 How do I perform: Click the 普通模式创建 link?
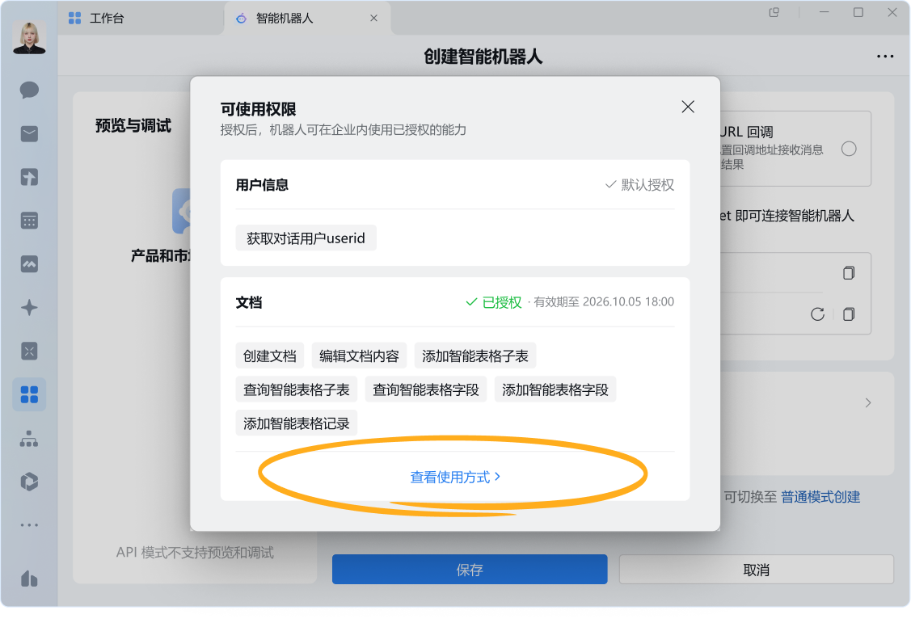(820, 497)
